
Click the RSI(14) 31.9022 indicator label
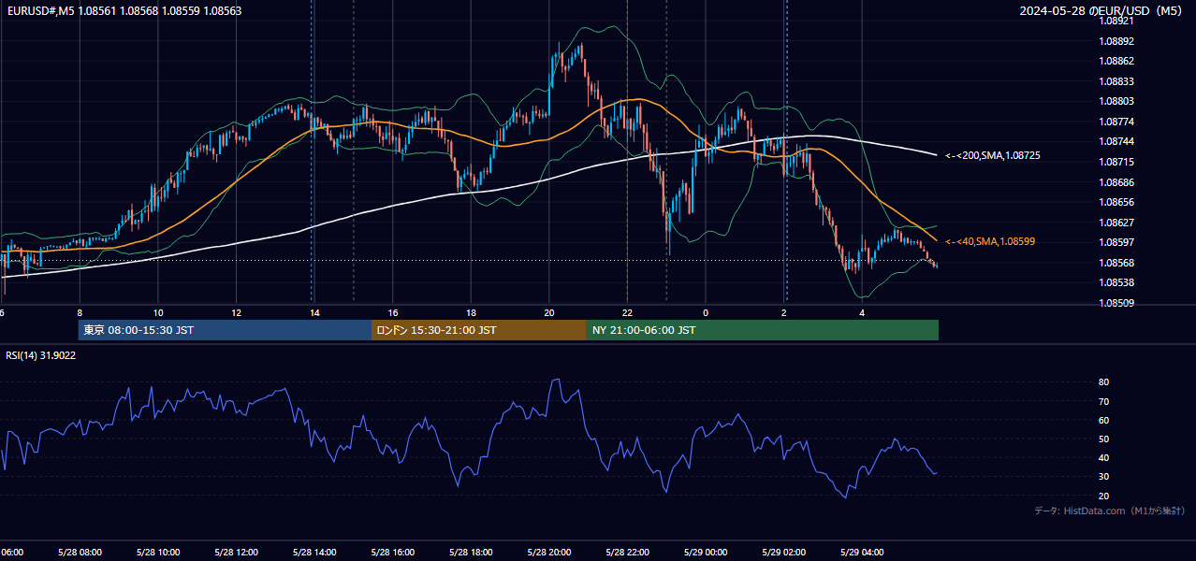tap(41, 355)
